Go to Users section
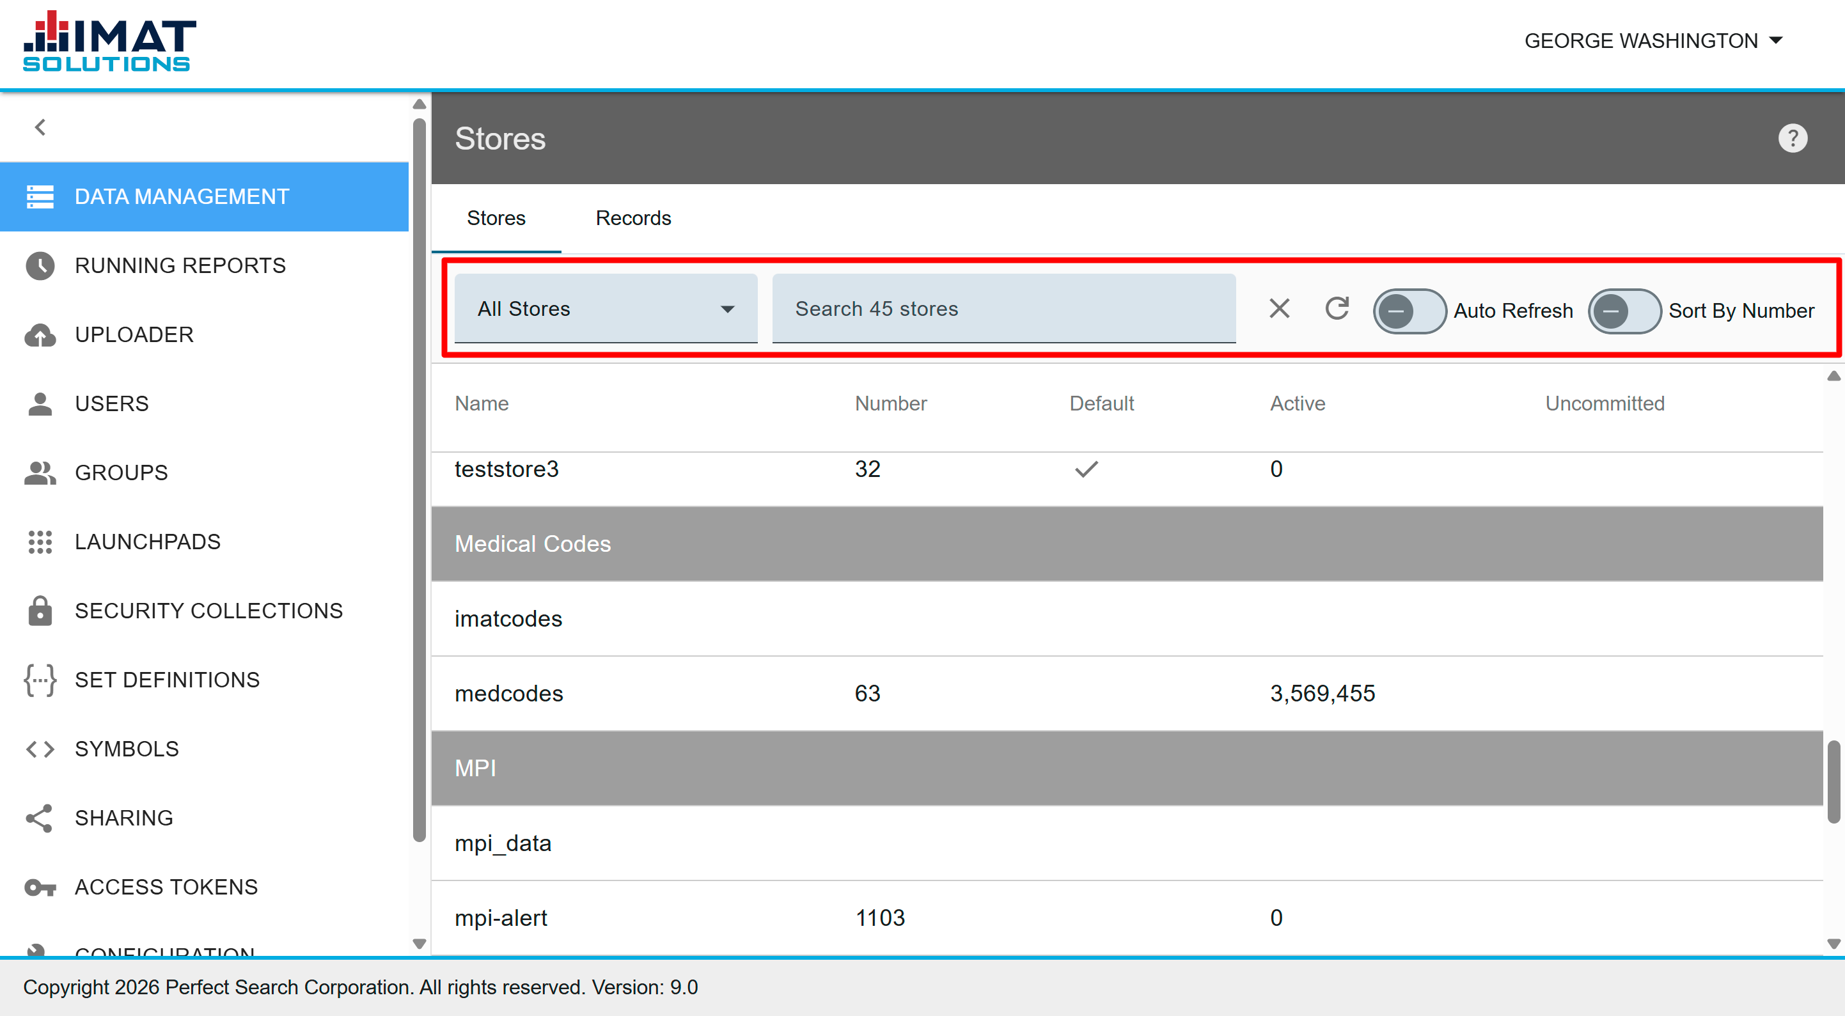This screenshot has width=1845, height=1016. tap(205, 404)
